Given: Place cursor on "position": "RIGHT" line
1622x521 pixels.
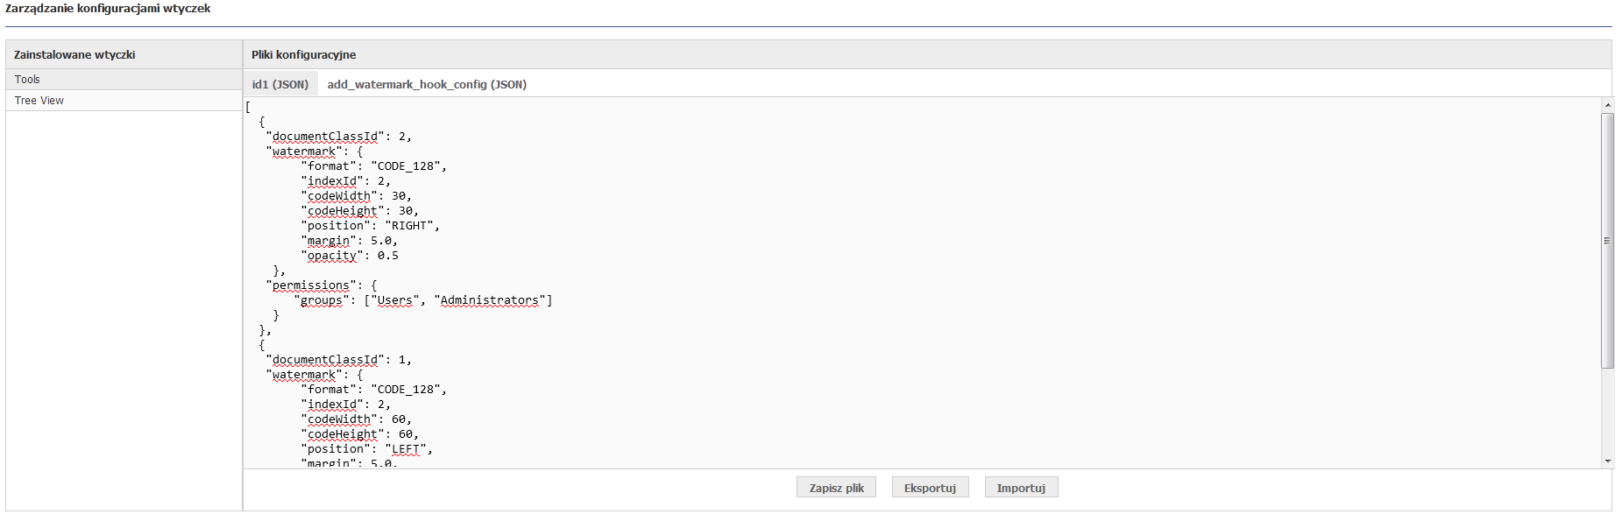Looking at the screenshot, I should click(x=370, y=226).
